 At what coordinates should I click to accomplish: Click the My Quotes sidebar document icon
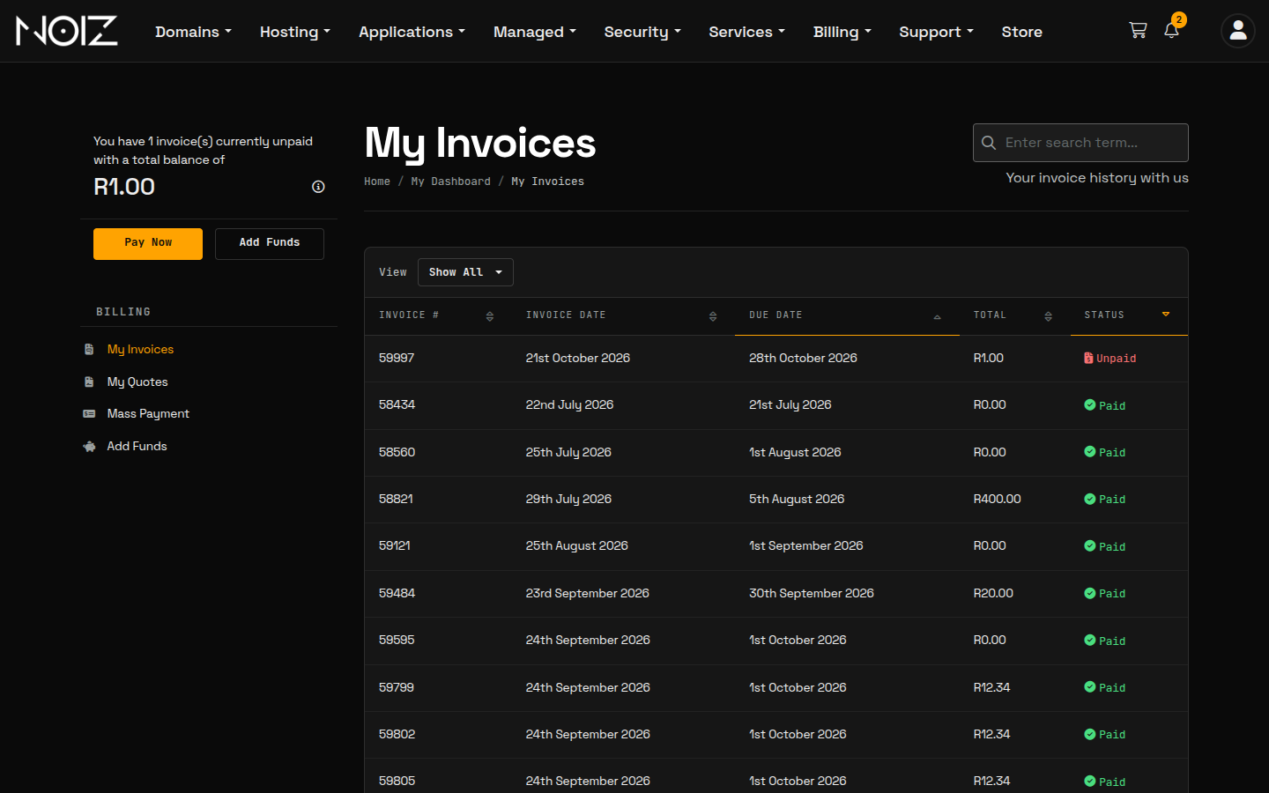89,382
